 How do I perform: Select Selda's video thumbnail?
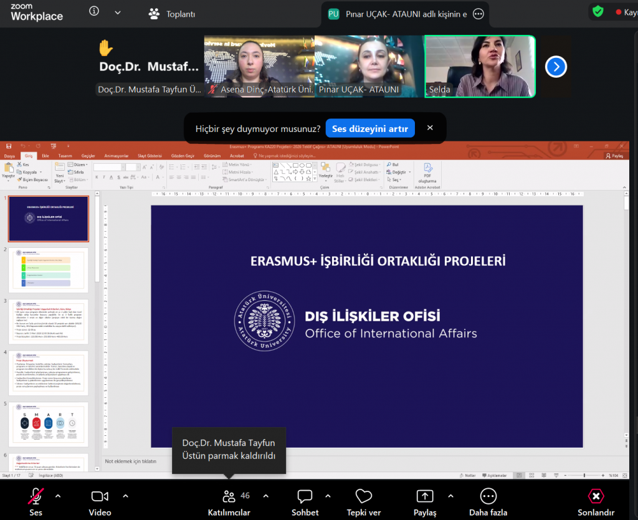point(480,66)
